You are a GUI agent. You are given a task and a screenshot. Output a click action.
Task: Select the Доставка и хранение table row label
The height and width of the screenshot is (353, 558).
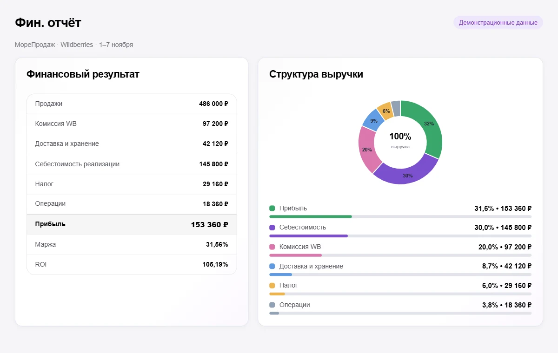point(67,144)
